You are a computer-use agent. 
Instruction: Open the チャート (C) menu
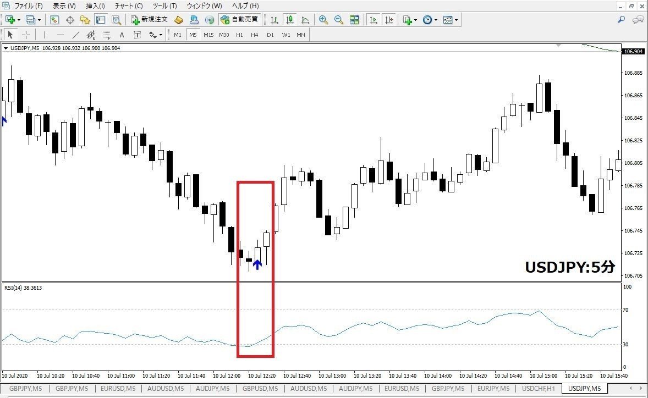129,6
